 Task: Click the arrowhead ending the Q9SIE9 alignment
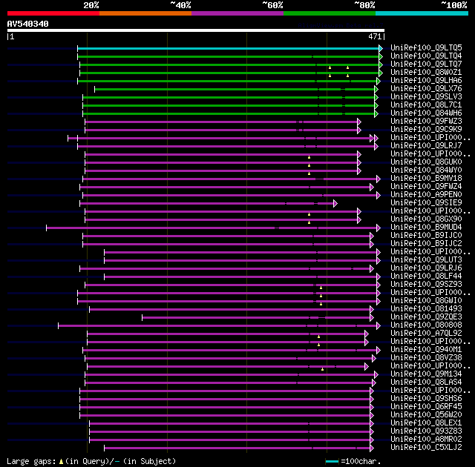[335, 204]
